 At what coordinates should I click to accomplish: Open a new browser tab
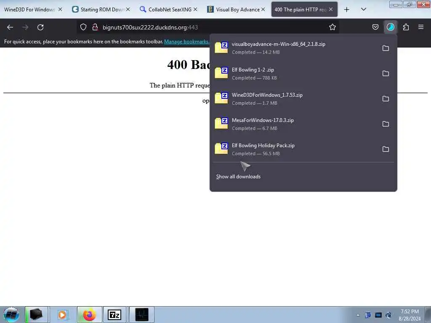347,10
